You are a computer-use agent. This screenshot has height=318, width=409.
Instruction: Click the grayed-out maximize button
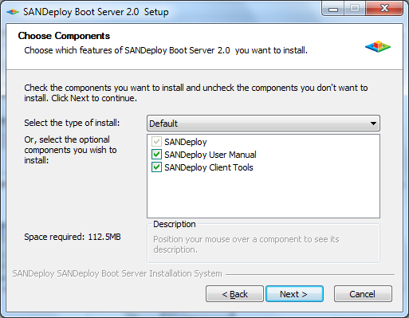[x=355, y=9]
